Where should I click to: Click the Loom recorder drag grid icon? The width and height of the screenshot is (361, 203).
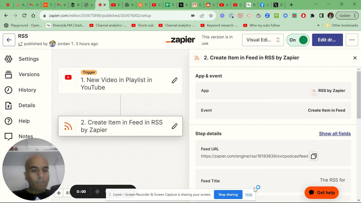tap(97, 192)
